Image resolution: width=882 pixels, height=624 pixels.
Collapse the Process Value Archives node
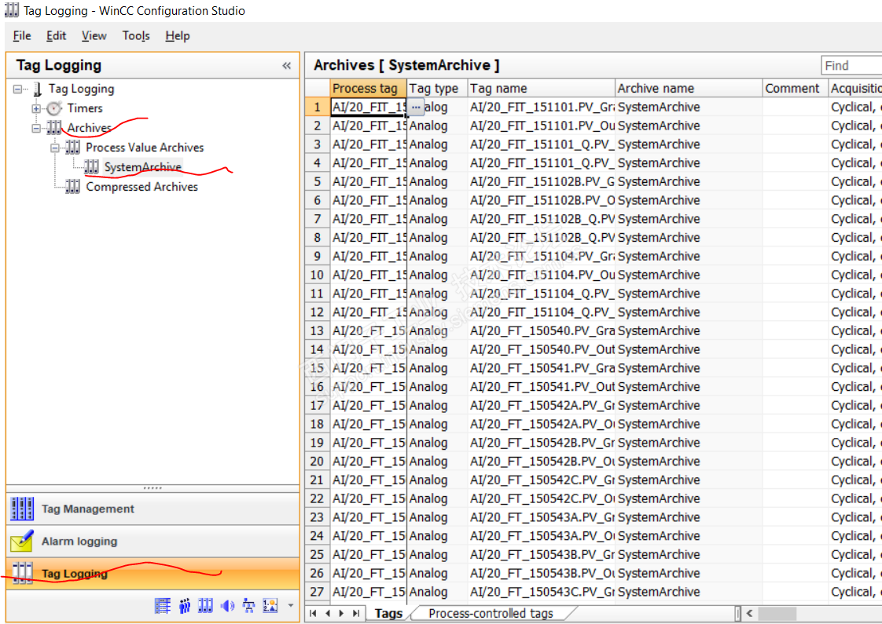point(54,148)
